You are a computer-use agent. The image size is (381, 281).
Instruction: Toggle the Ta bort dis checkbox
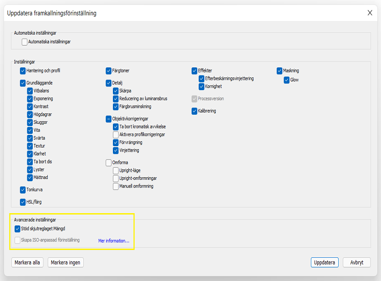pos(30,162)
